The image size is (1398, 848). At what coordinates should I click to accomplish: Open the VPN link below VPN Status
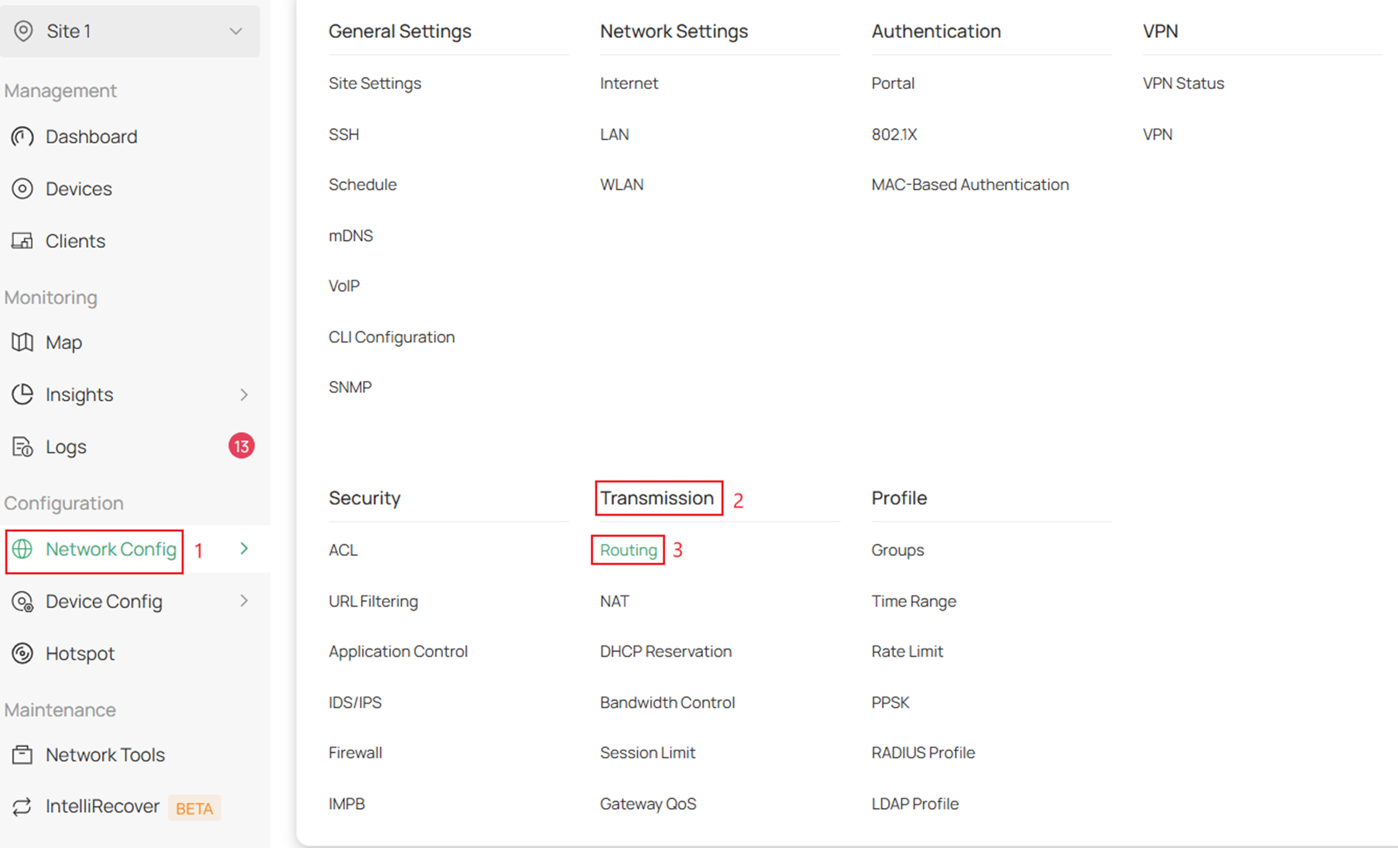click(x=1157, y=134)
